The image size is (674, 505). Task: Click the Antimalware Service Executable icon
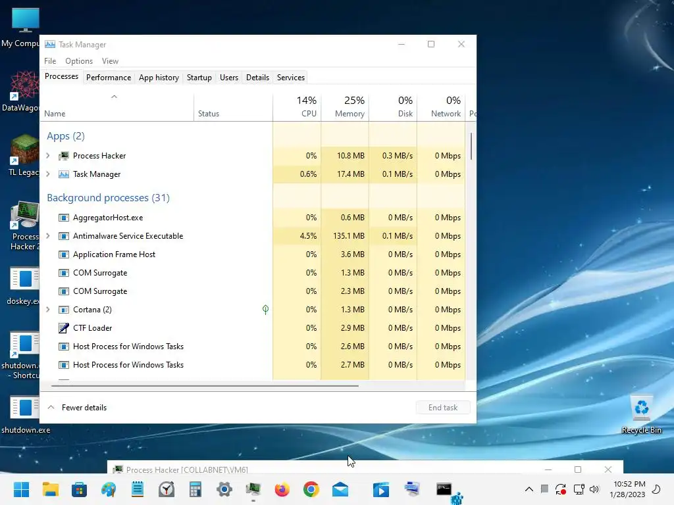pyautogui.click(x=64, y=236)
